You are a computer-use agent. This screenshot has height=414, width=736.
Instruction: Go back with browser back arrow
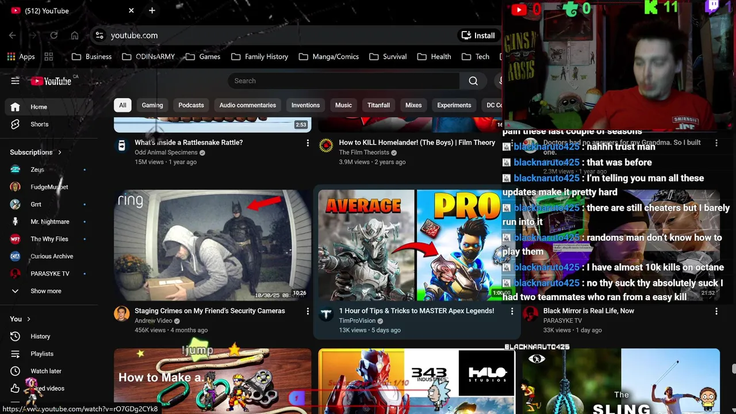[13, 36]
